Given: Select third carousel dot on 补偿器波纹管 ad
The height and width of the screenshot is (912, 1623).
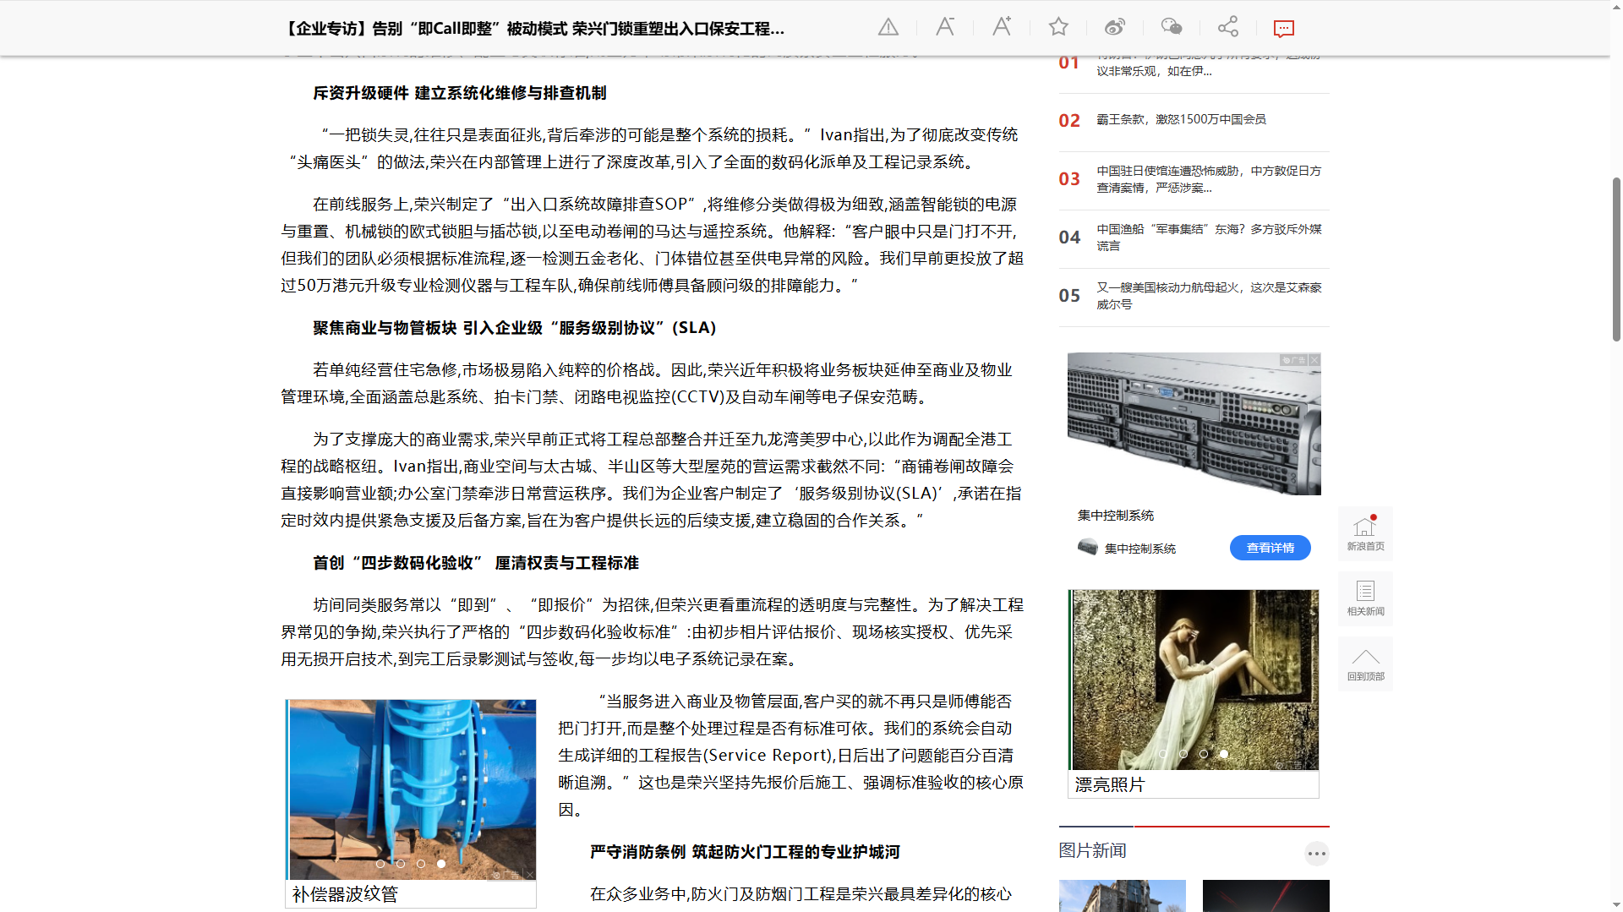Looking at the screenshot, I should [421, 864].
